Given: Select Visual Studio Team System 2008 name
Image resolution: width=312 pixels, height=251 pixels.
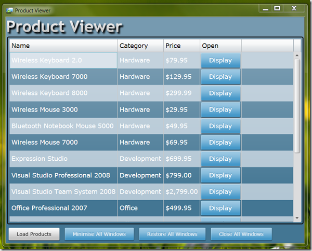Looking at the screenshot, I should click(x=63, y=192).
